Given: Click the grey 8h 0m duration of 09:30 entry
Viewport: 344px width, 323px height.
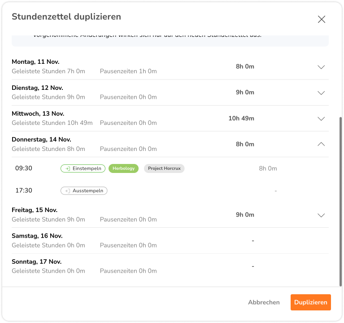Looking at the screenshot, I should pyautogui.click(x=268, y=168).
